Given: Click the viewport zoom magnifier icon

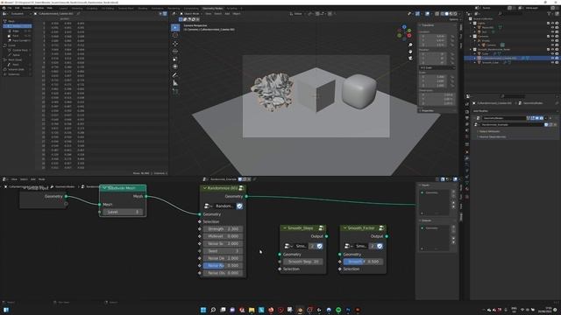Looking at the screenshot, I should (410, 45).
